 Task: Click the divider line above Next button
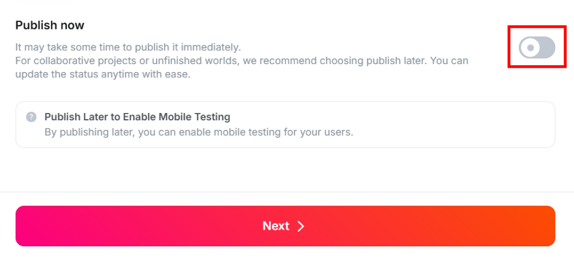click(286, 192)
